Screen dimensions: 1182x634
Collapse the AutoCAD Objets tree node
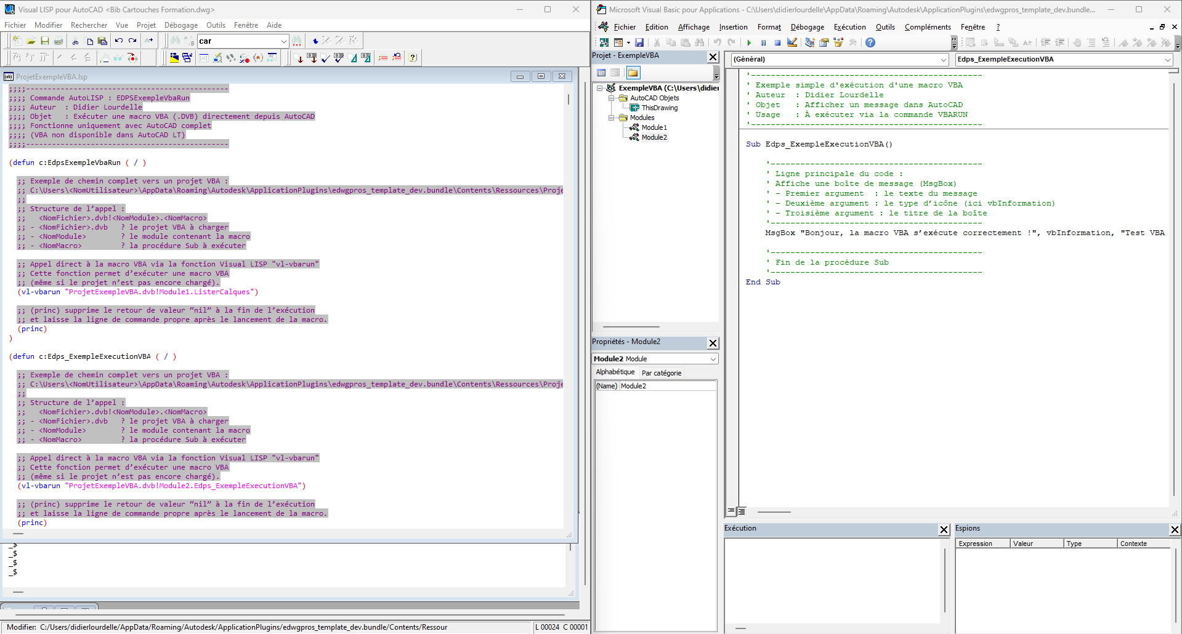pos(612,98)
